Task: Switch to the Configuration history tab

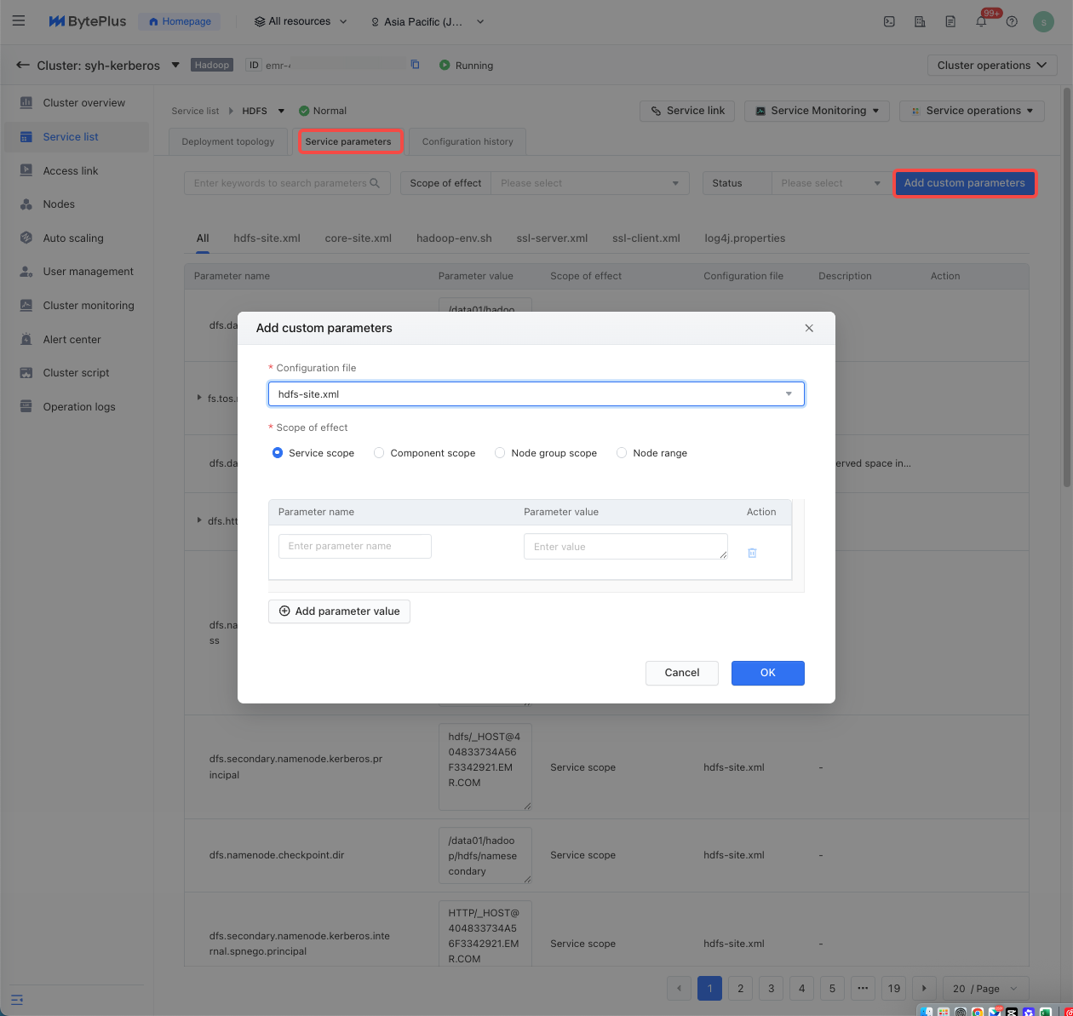Action: (468, 141)
